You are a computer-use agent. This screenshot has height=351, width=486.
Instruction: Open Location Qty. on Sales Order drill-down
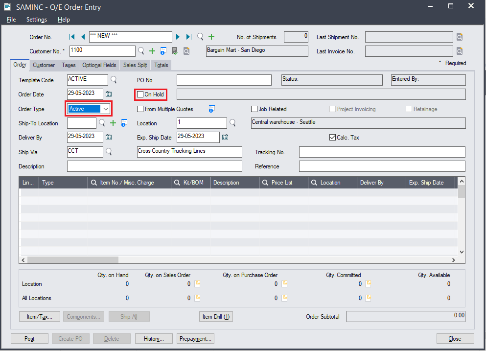pos(197,284)
